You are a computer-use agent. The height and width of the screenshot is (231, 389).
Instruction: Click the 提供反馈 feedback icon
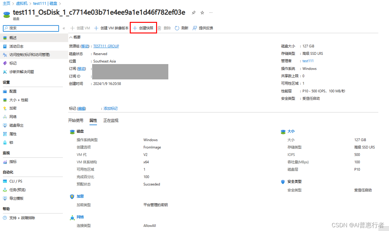[195, 28]
